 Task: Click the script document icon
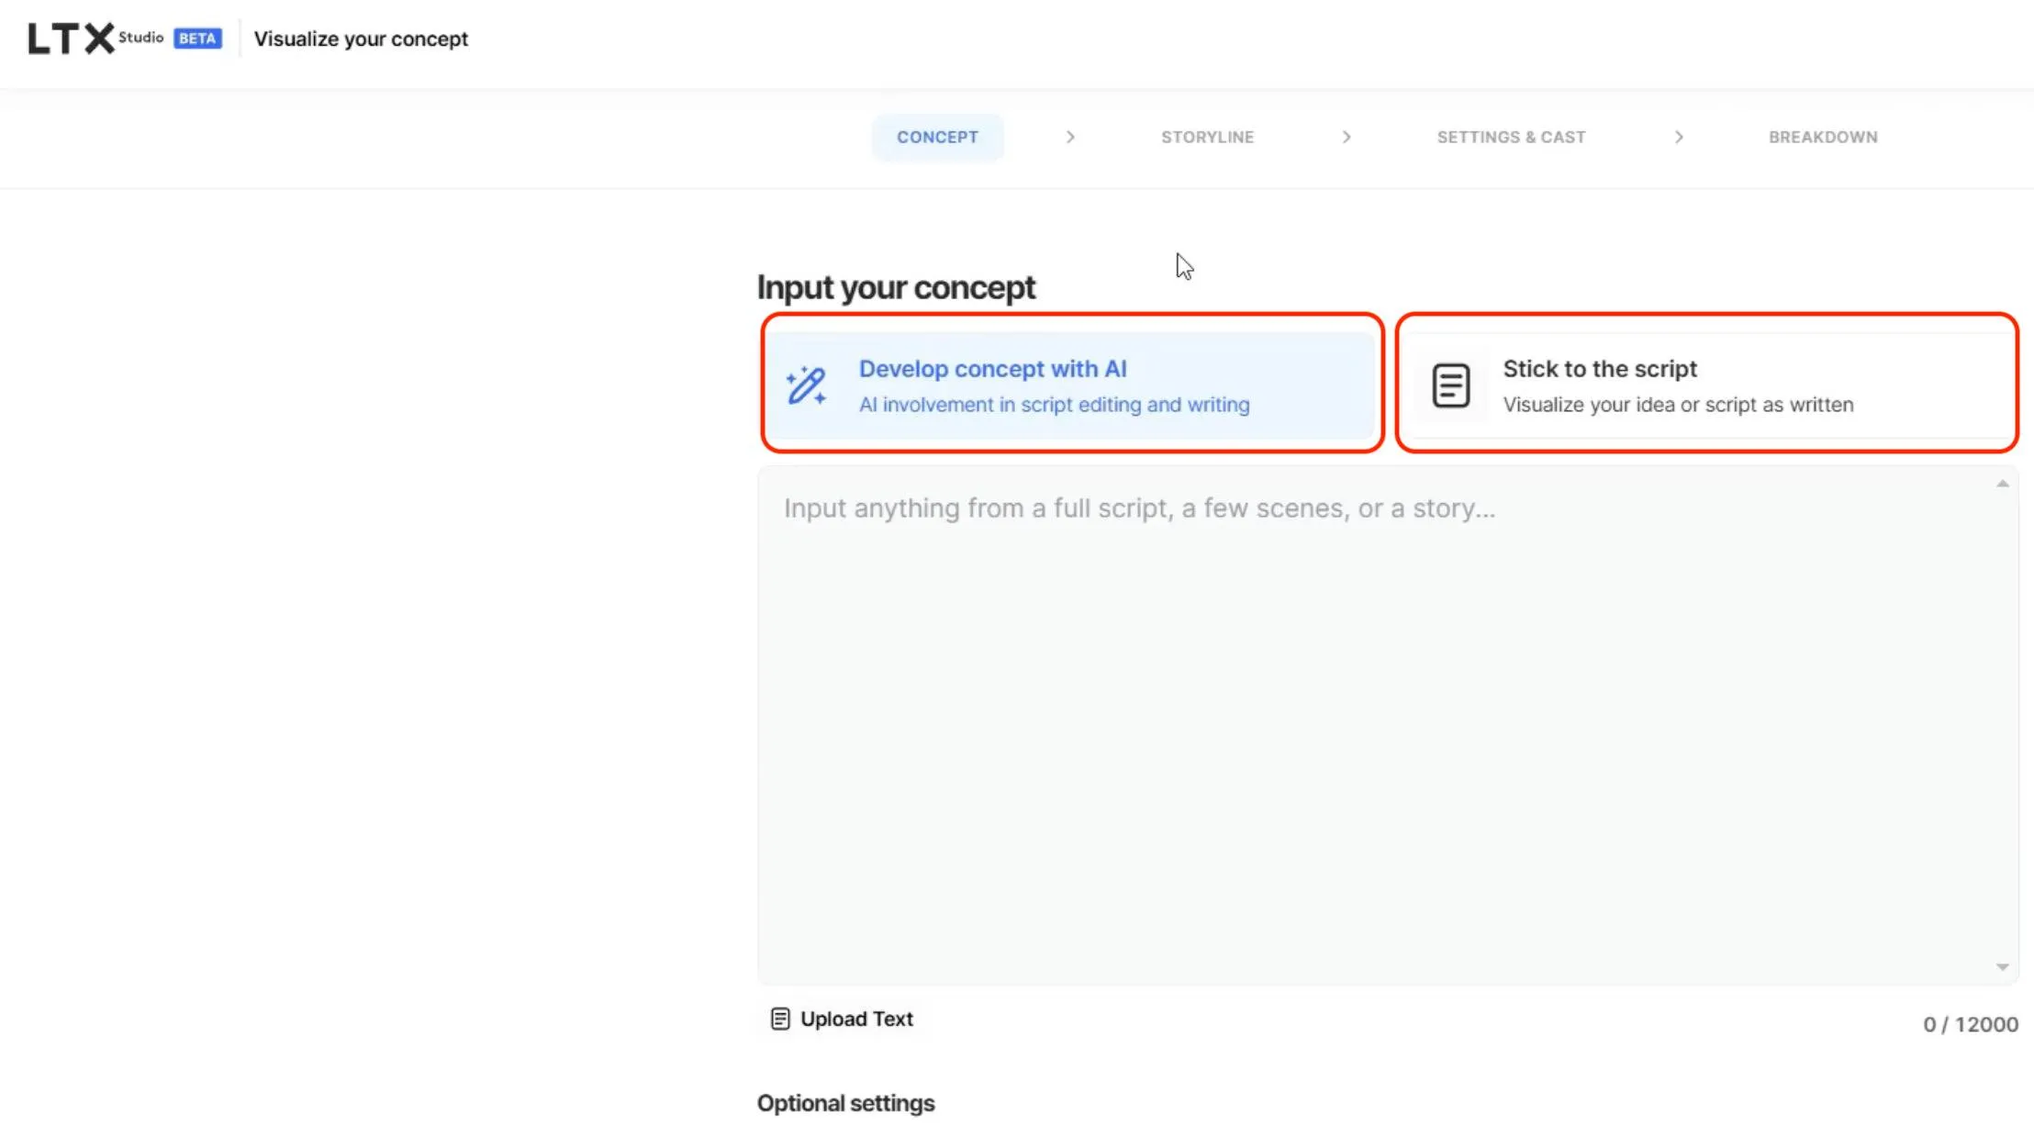tap(1450, 385)
